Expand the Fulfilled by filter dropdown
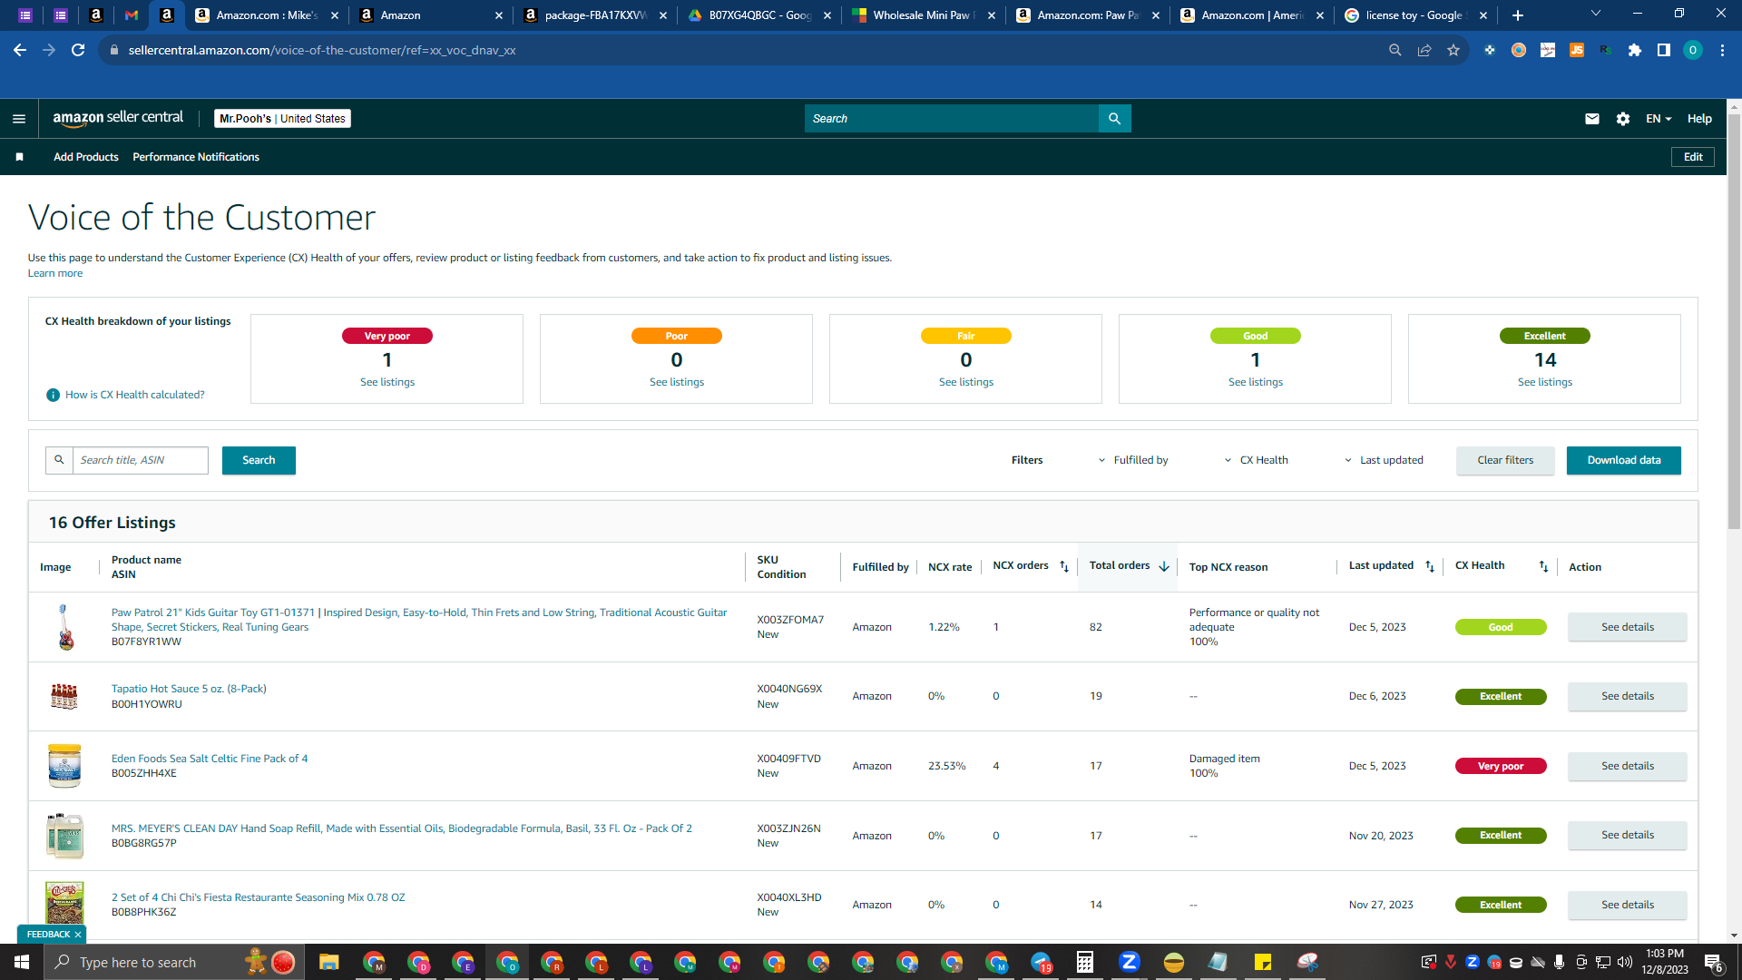 [1133, 460]
